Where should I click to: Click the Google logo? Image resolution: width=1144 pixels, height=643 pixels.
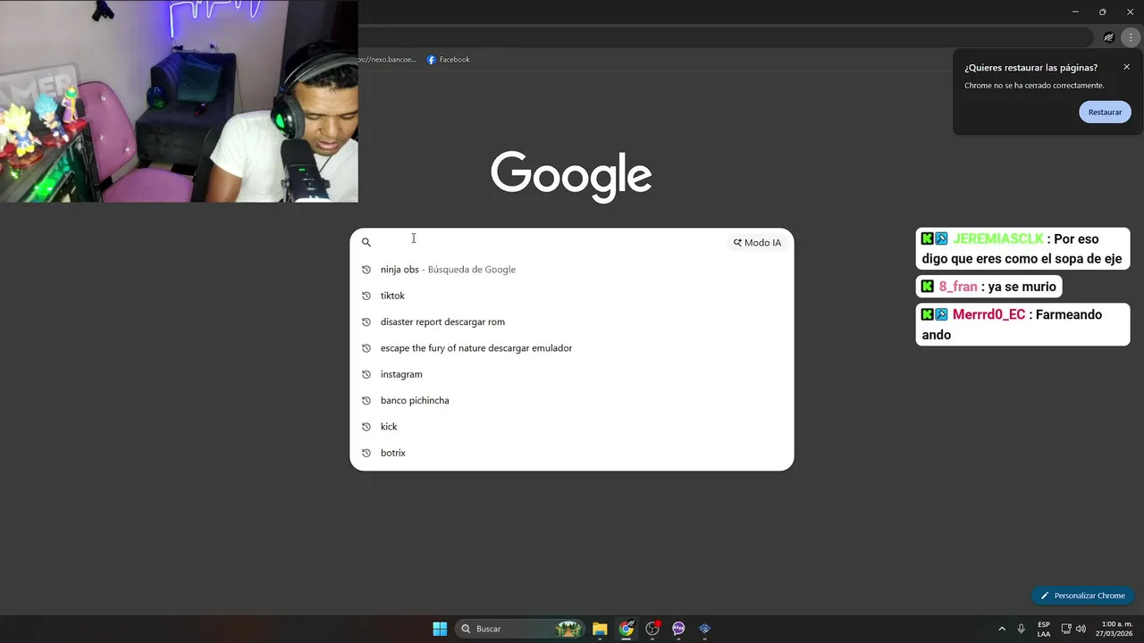pyautogui.click(x=571, y=176)
